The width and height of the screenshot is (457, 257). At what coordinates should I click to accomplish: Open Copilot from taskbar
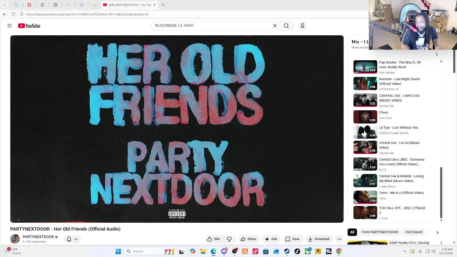(192, 251)
